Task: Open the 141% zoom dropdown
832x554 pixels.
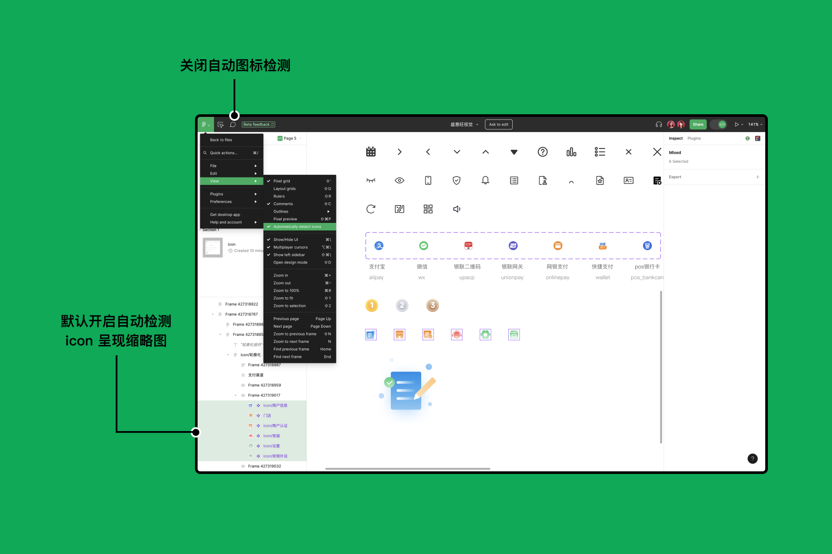Action: [x=755, y=125]
